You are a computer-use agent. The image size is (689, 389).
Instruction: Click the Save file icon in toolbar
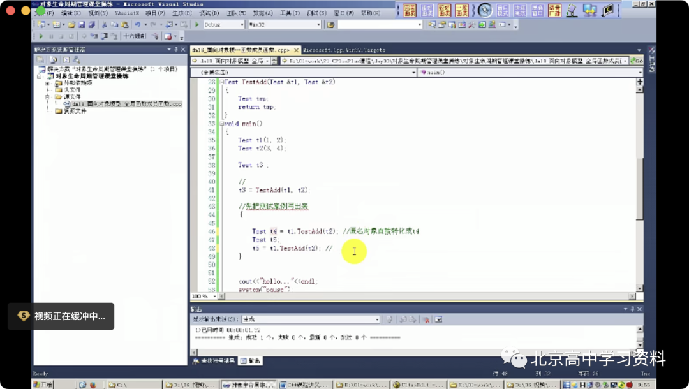point(82,25)
